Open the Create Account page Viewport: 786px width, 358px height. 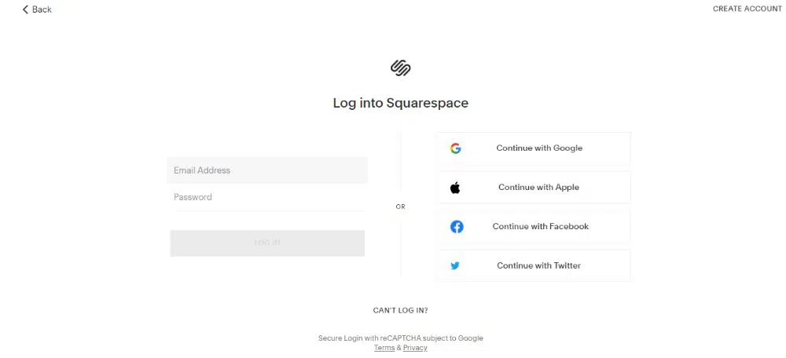point(747,9)
